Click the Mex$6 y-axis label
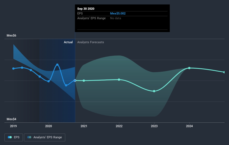This screenshot has width=229, height=145. point(11,35)
